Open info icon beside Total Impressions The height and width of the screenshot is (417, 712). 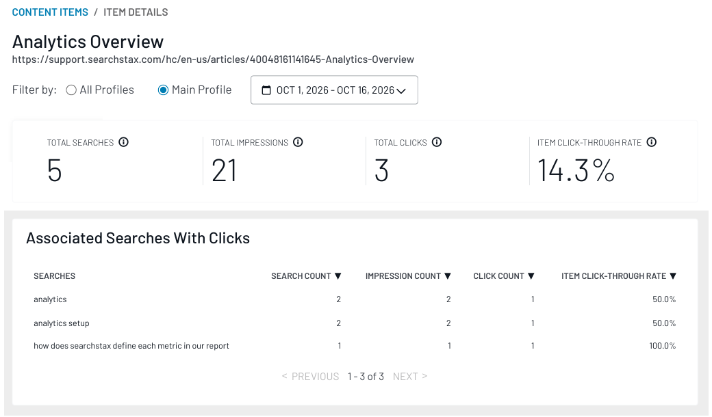(x=298, y=142)
